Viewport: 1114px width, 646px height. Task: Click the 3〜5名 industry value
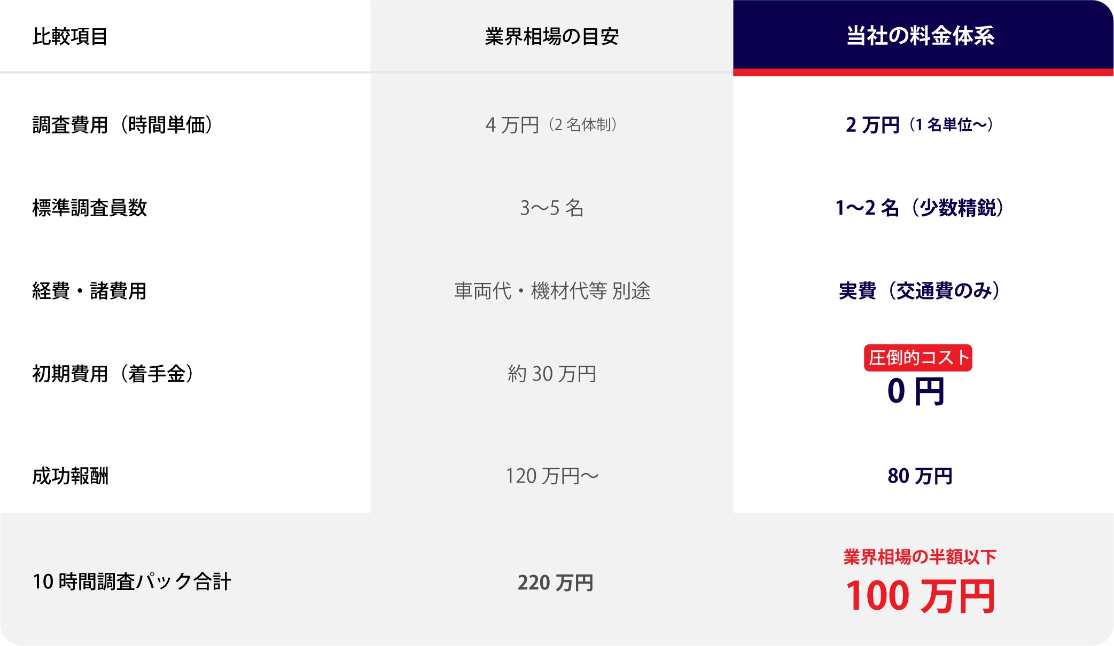551,208
